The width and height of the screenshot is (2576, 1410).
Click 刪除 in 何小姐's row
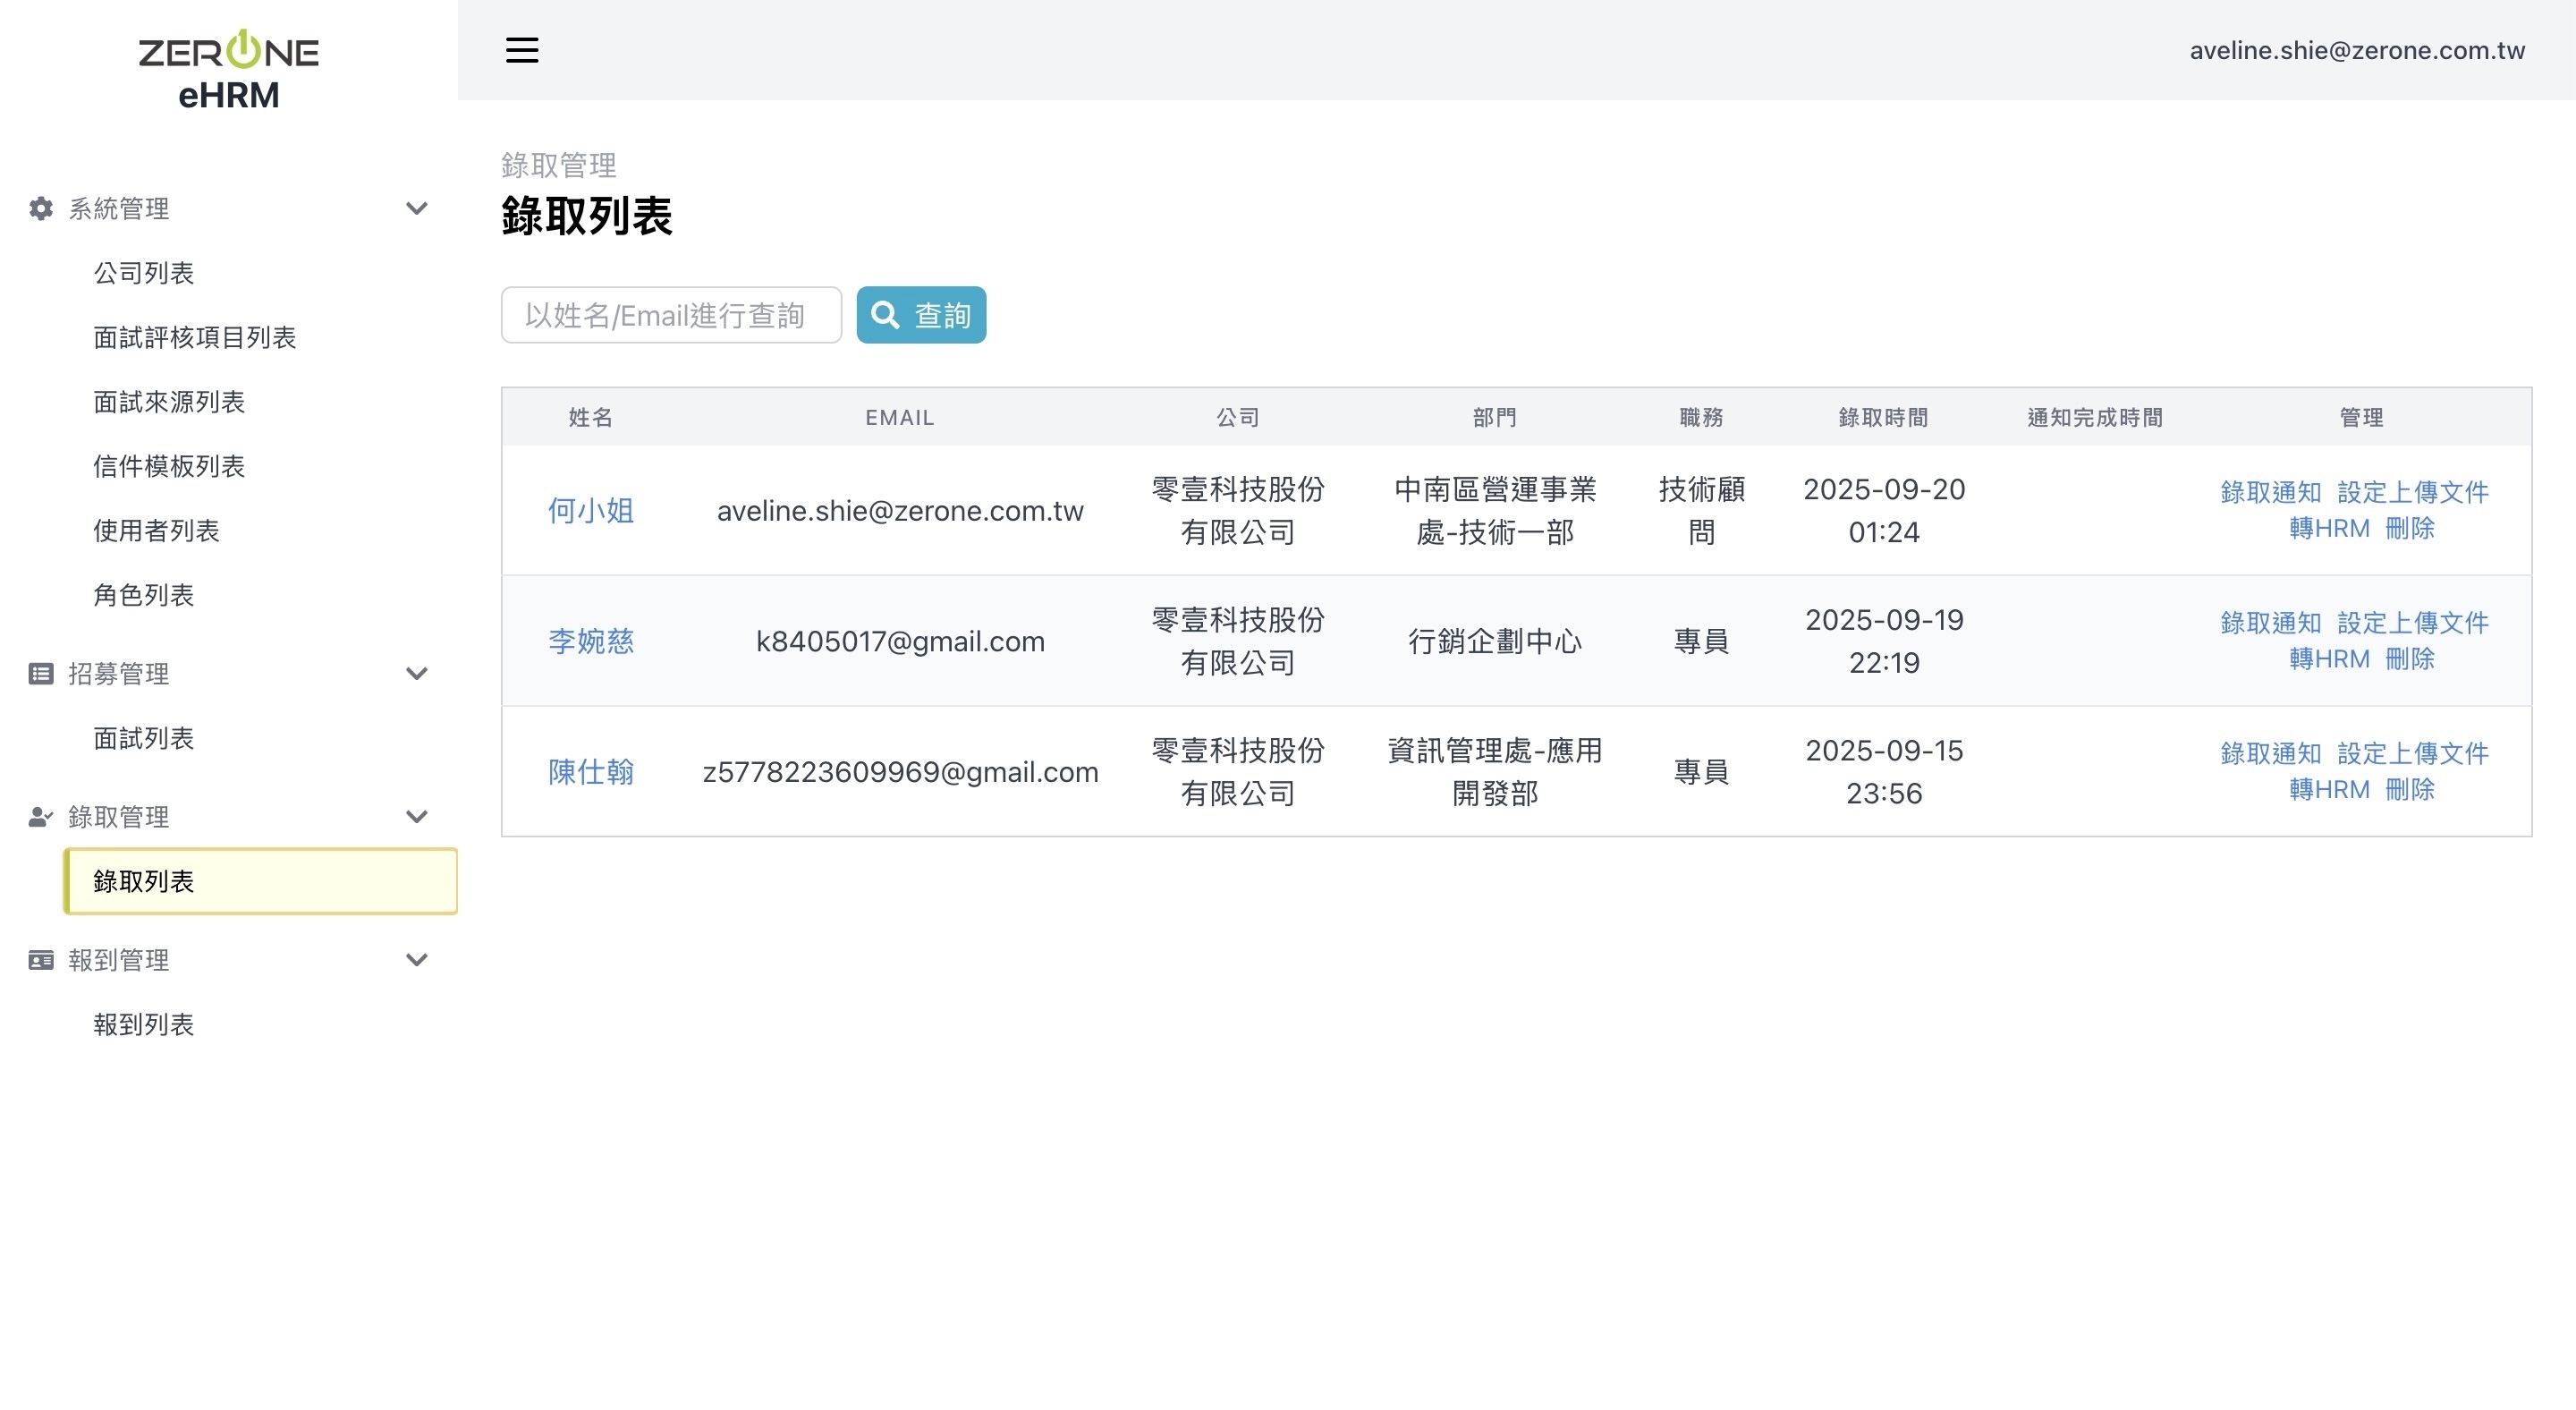click(x=2409, y=528)
